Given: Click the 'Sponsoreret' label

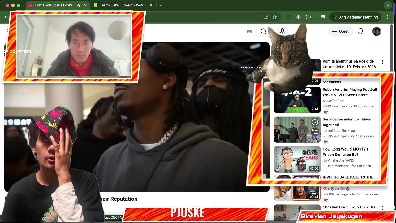Looking at the screenshot, I should coord(332,82).
